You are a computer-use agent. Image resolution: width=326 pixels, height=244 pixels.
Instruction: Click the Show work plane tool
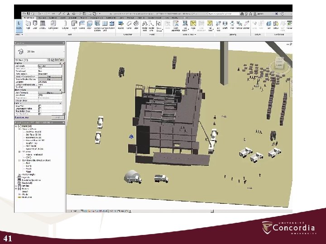276,25
